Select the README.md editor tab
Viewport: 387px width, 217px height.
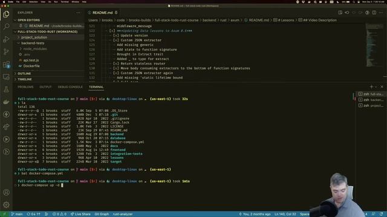pos(102,13)
